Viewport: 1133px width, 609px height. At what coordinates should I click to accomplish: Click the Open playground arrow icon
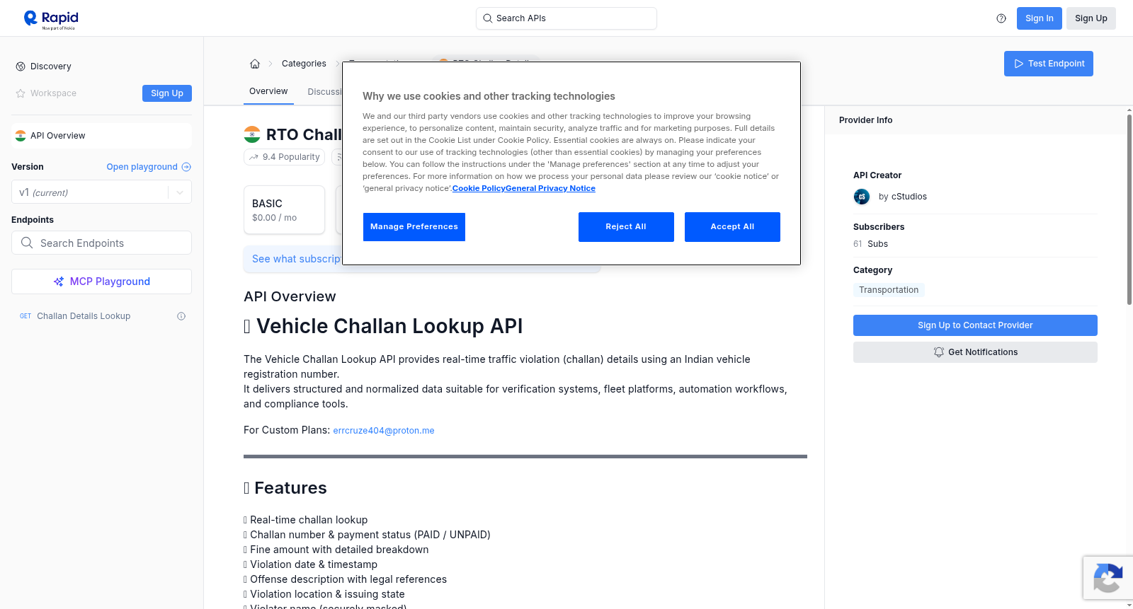186,167
